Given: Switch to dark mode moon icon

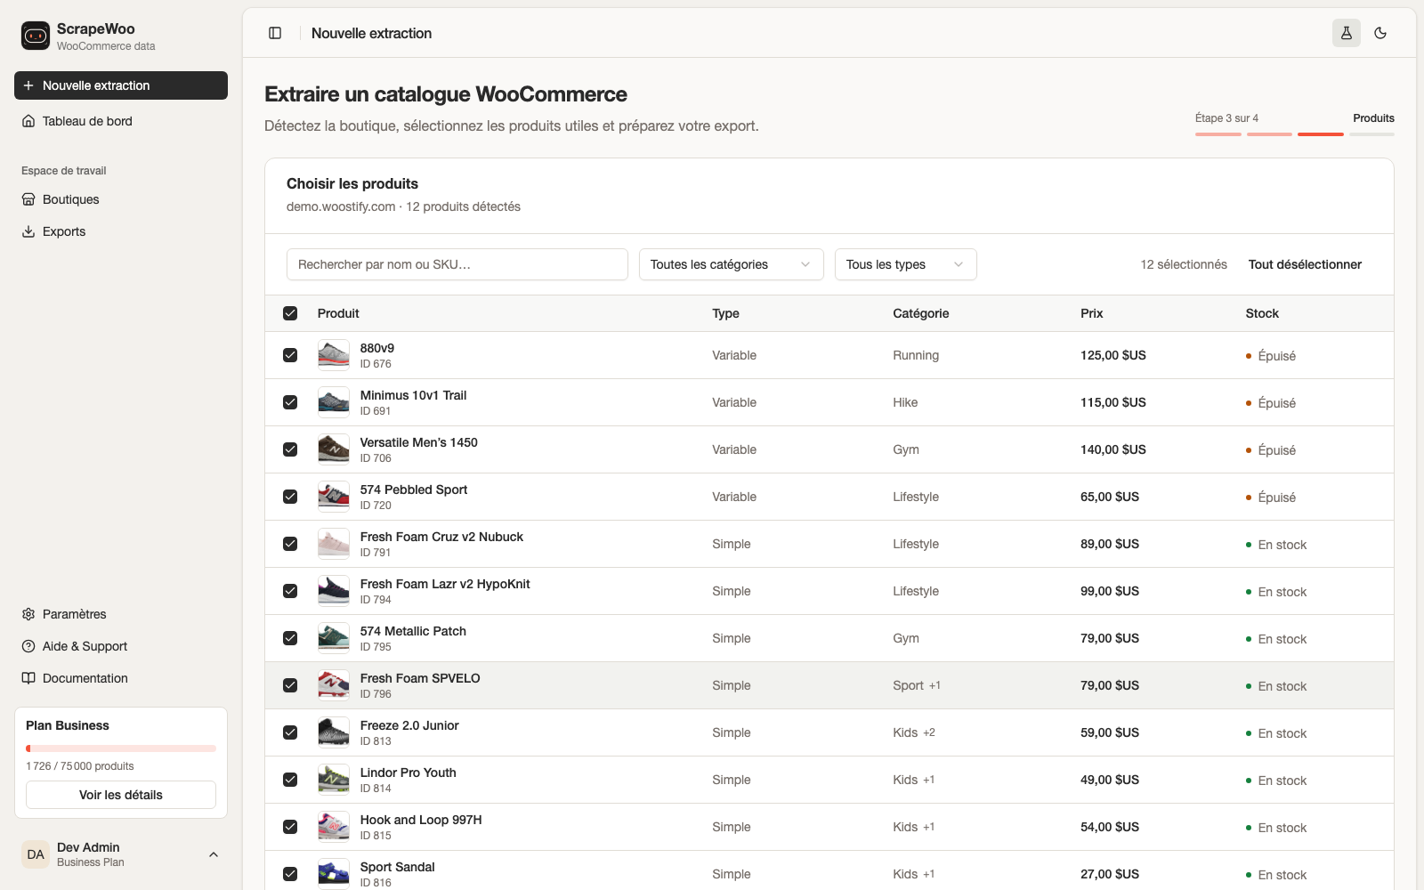Looking at the screenshot, I should [x=1380, y=33].
